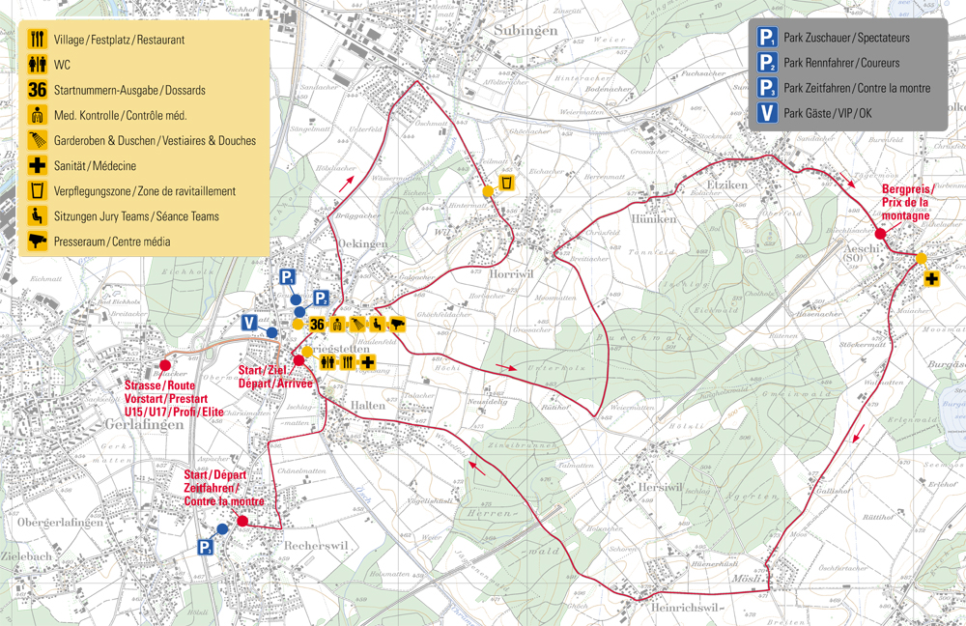This screenshot has width=966, height=626.
Task: Click the medical cross icon near Aeschi
Action: 932,279
